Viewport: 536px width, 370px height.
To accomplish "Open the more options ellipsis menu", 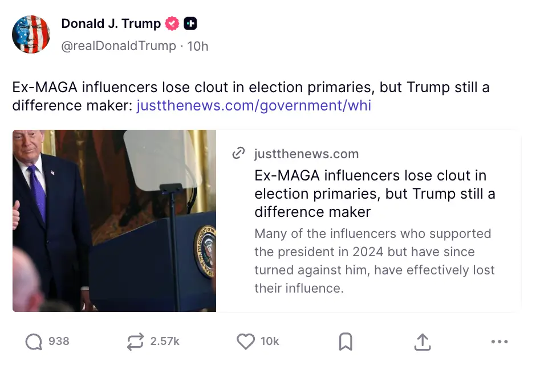I will (x=500, y=342).
